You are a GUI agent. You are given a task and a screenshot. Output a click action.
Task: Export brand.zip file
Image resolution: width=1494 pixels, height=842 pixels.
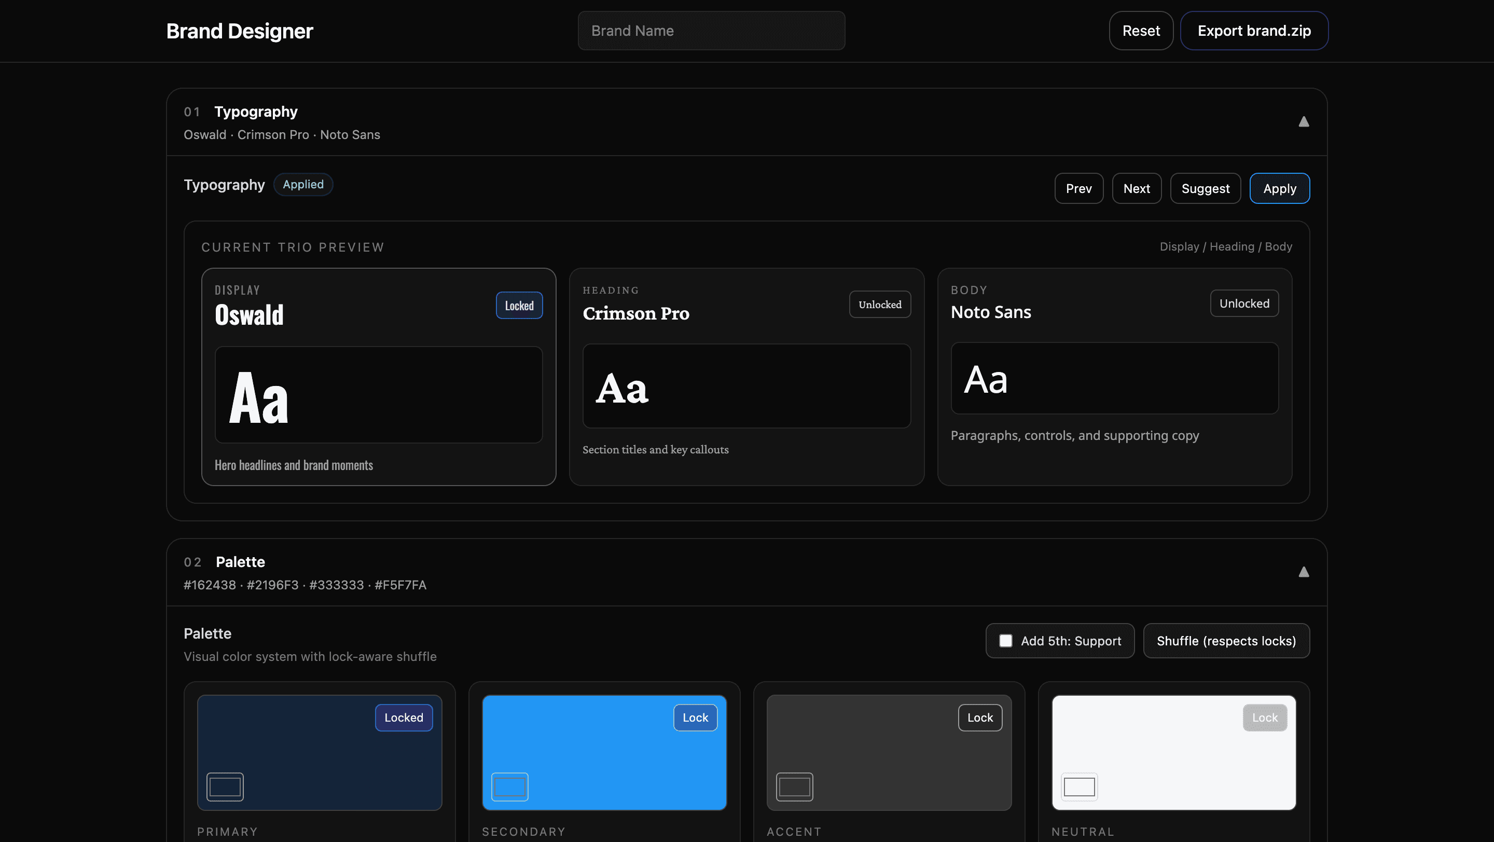click(x=1254, y=31)
